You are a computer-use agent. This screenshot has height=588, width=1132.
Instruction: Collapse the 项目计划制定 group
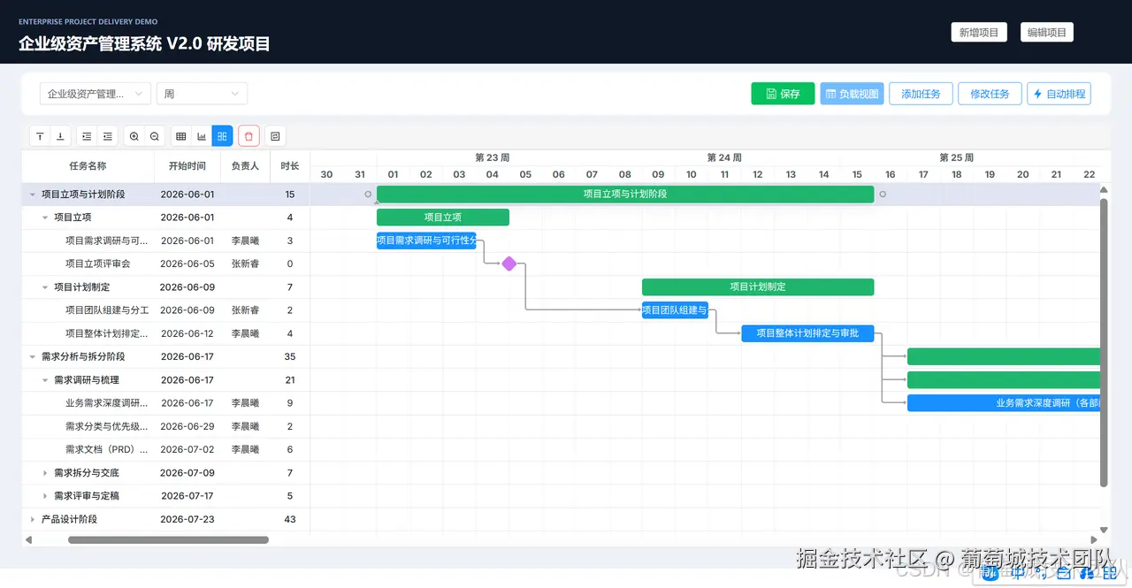pyautogui.click(x=45, y=287)
